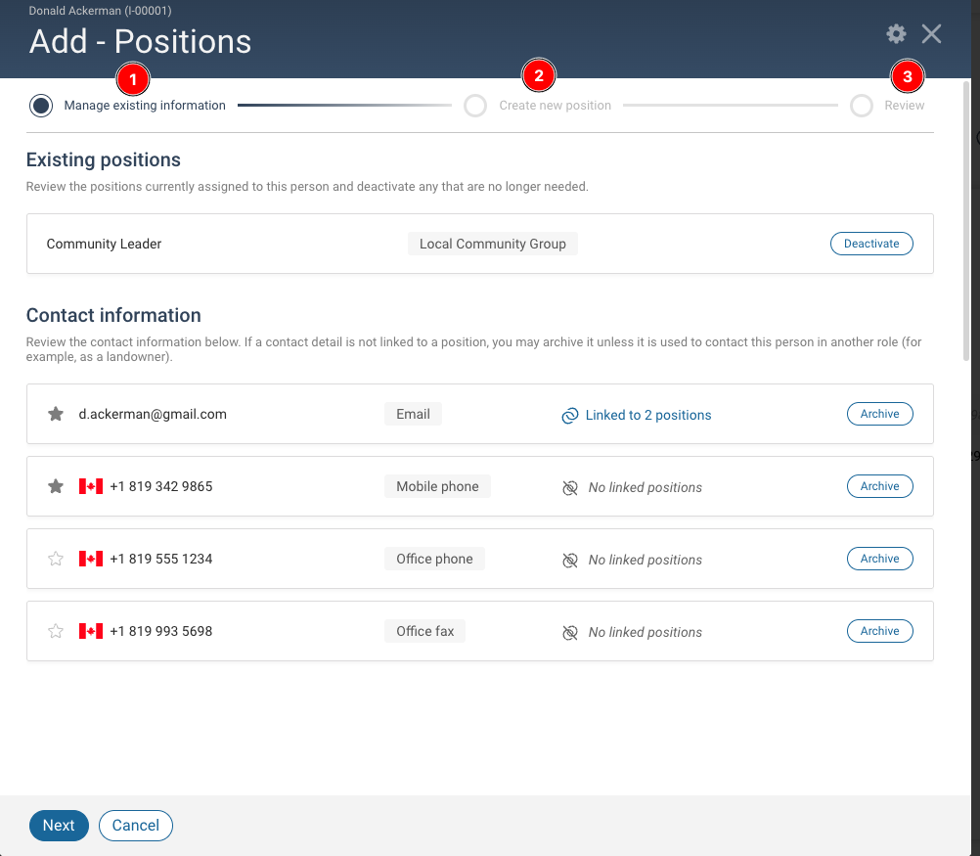The width and height of the screenshot is (980, 856).
Task: Toggle favorite star for d.ackerman@gmail.com
Action: tap(56, 414)
